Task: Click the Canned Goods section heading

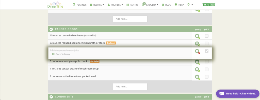Action: click(x=66, y=29)
